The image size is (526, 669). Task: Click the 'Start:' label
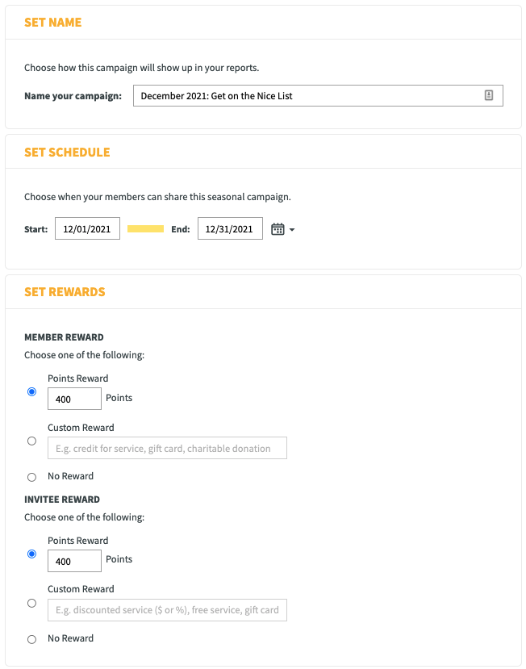point(35,229)
